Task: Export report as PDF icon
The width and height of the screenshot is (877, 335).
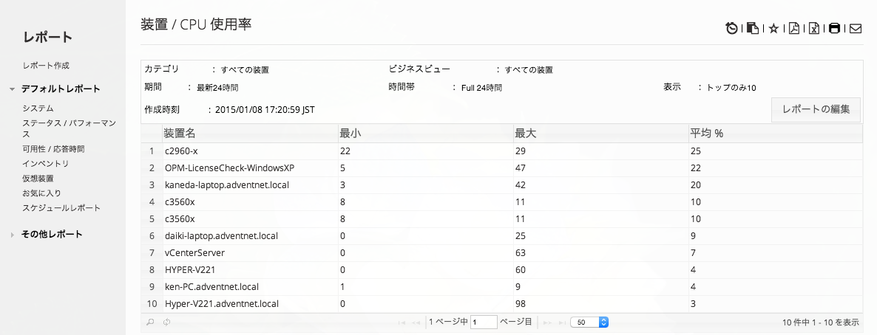Action: 794,29
